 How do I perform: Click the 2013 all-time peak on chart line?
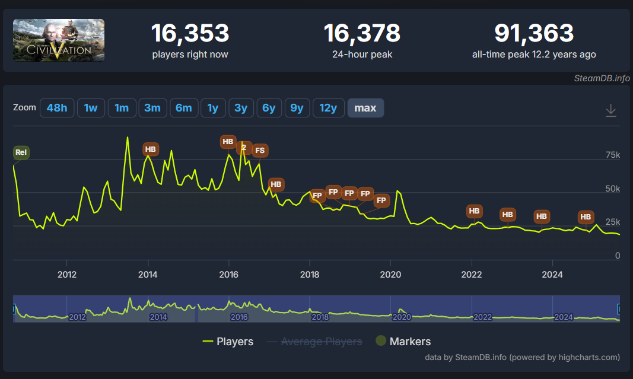[x=128, y=138]
